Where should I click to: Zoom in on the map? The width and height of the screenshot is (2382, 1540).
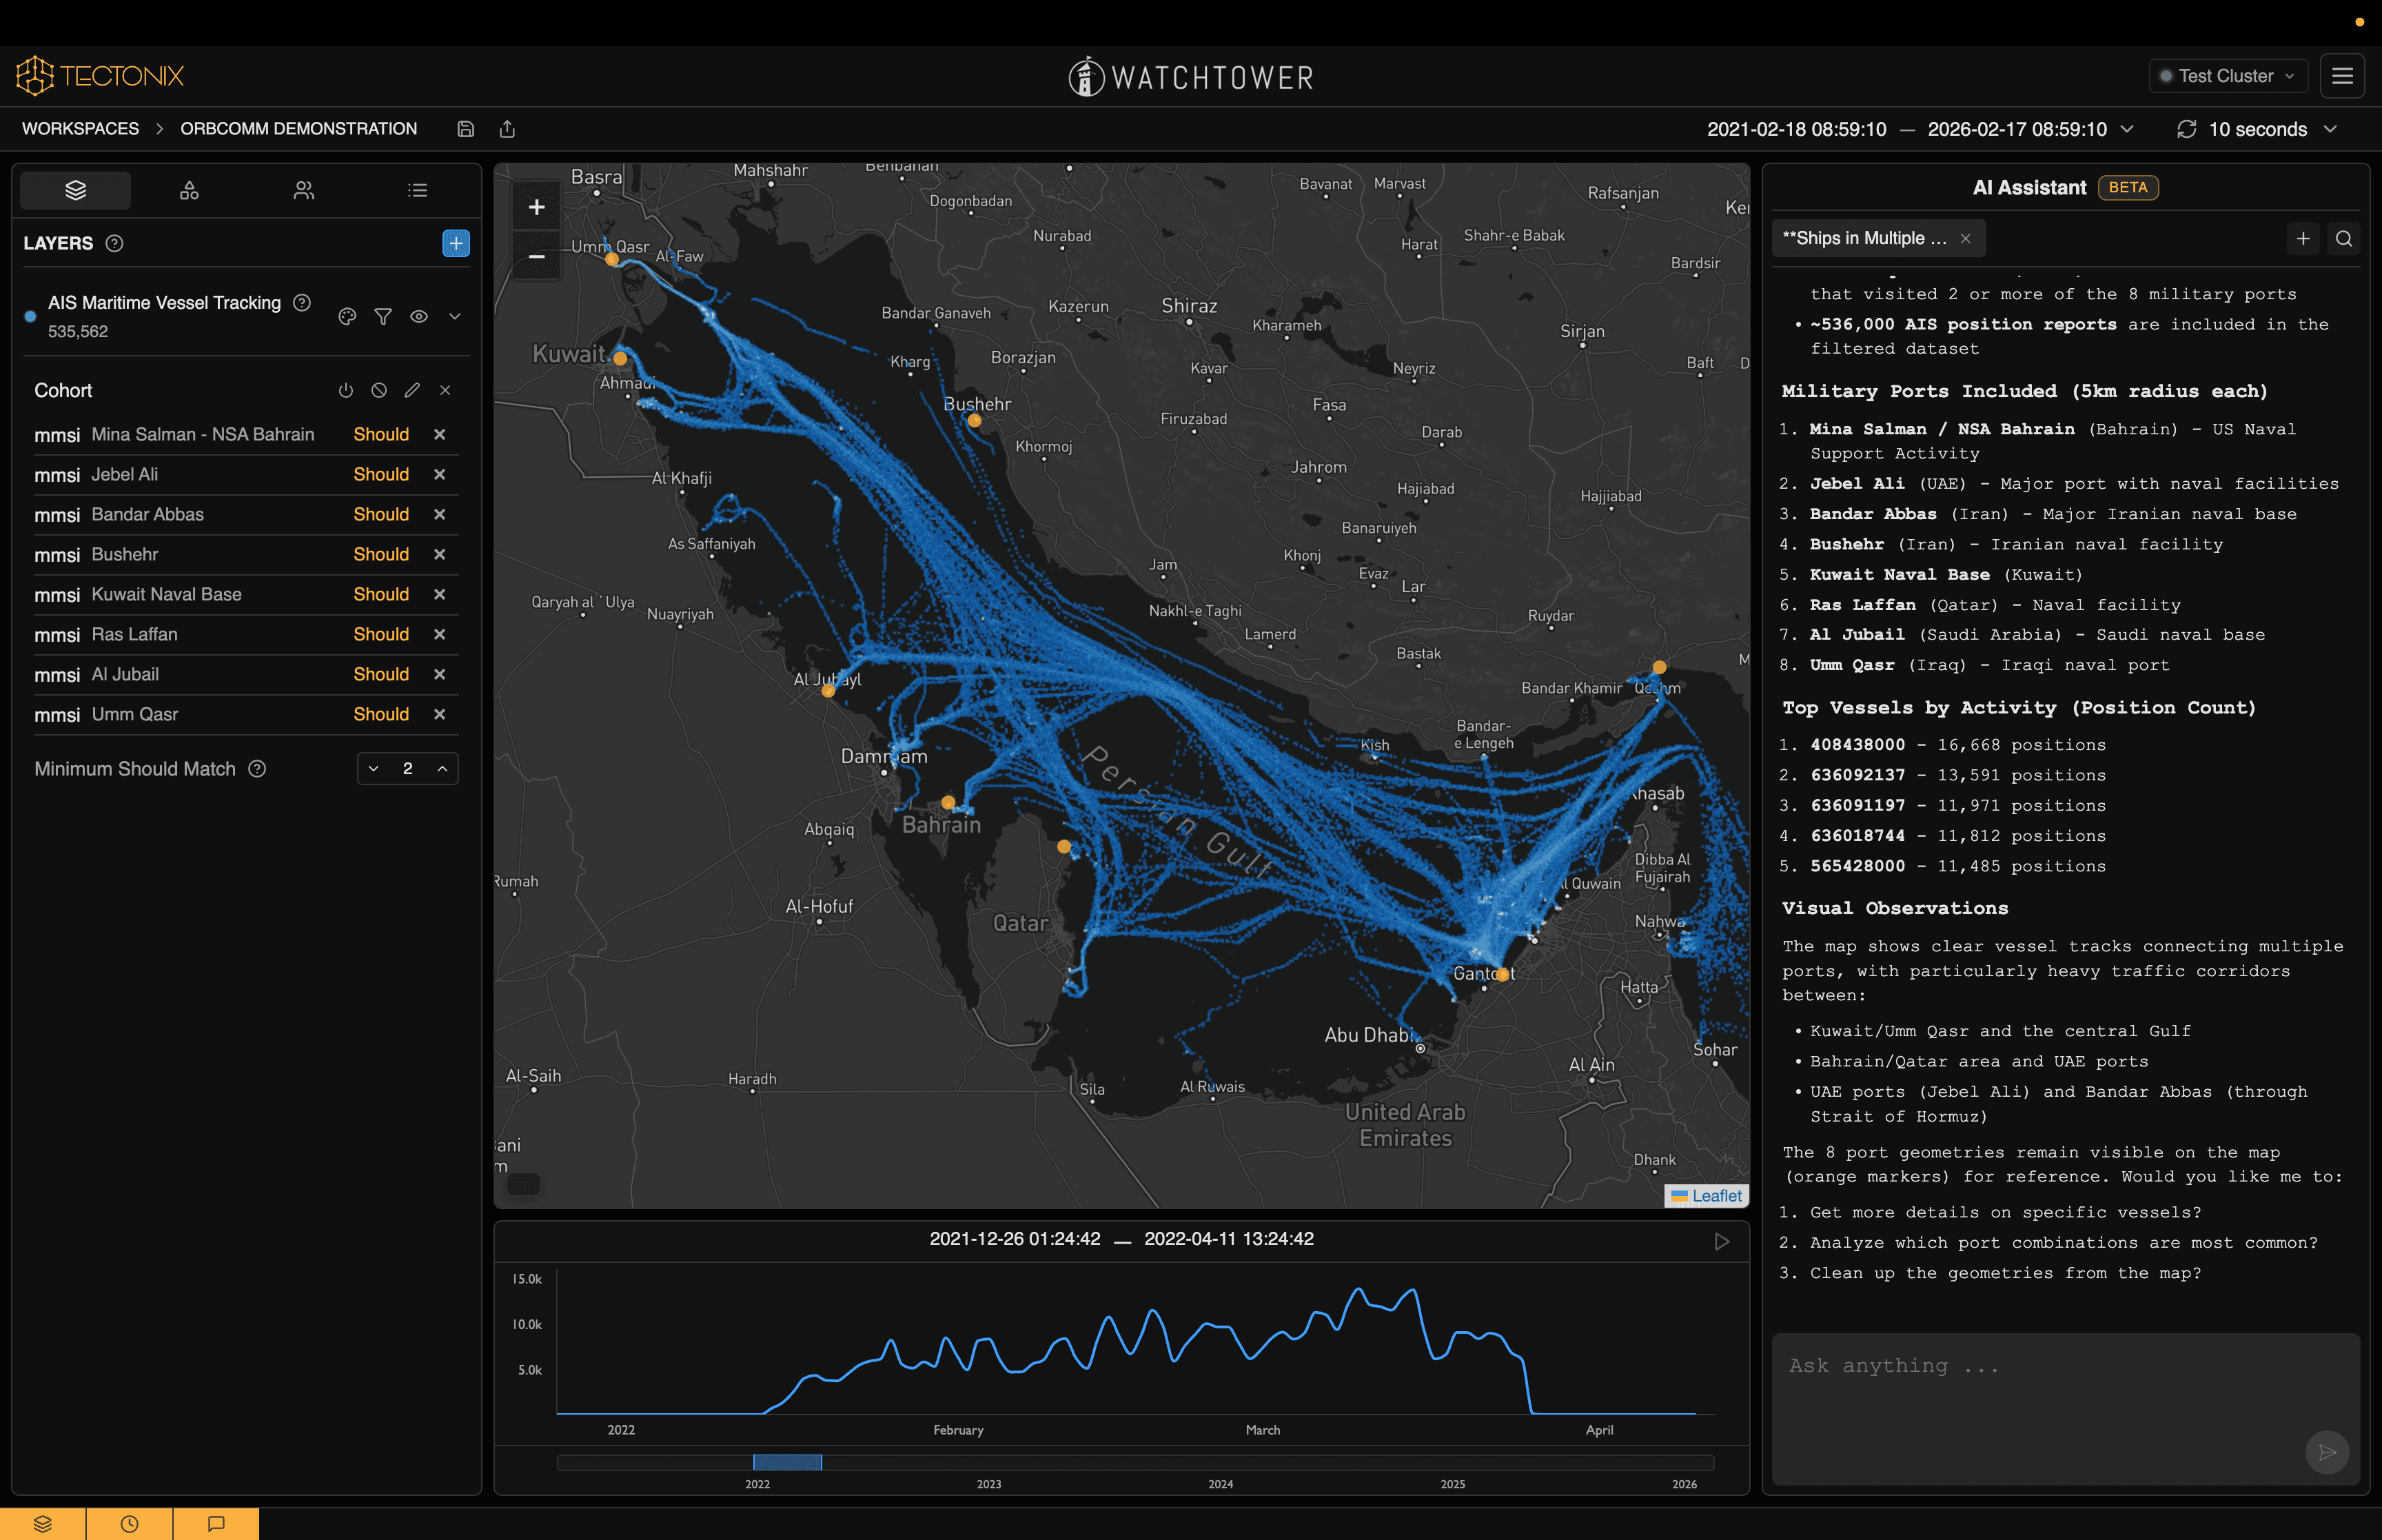pos(537,207)
